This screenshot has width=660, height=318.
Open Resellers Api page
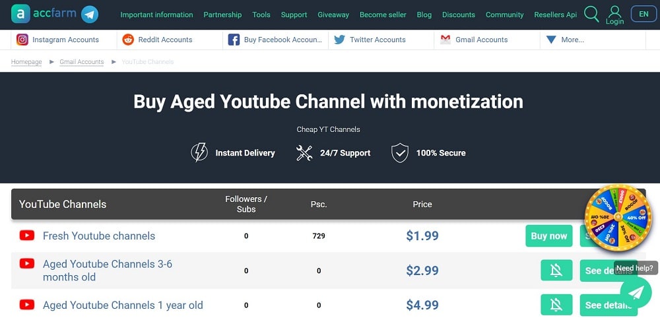tap(556, 15)
